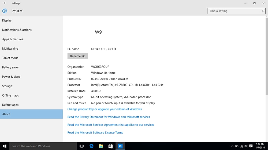Open Battery saver settings
Image resolution: width=268 pixels, height=150 pixels.
tap(31, 67)
